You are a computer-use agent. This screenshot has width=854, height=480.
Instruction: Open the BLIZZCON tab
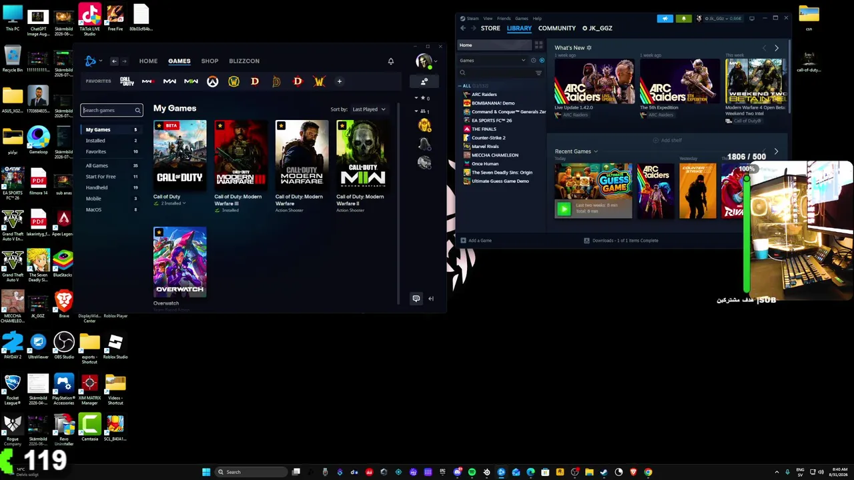pyautogui.click(x=244, y=61)
